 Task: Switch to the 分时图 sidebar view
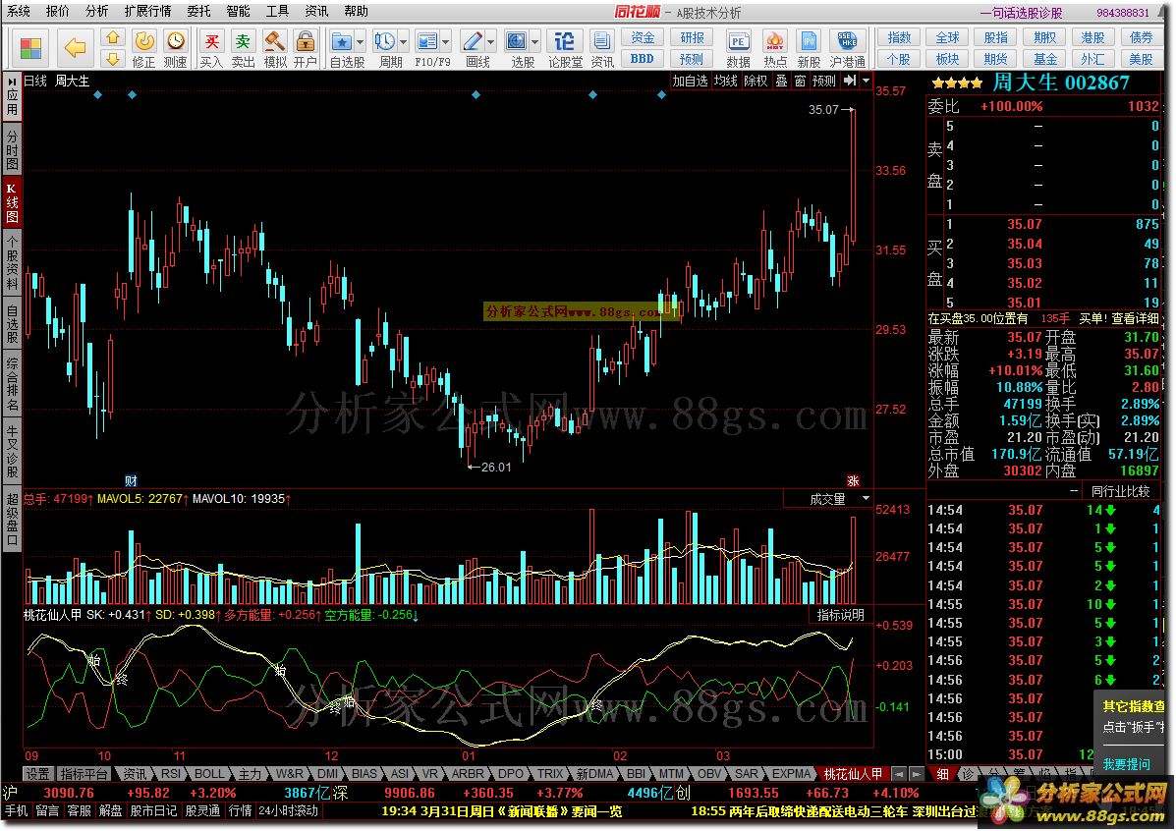[x=12, y=150]
